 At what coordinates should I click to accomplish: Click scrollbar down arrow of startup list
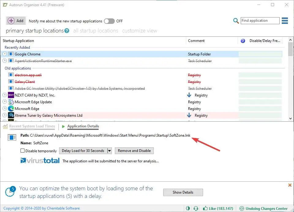pos(290,118)
